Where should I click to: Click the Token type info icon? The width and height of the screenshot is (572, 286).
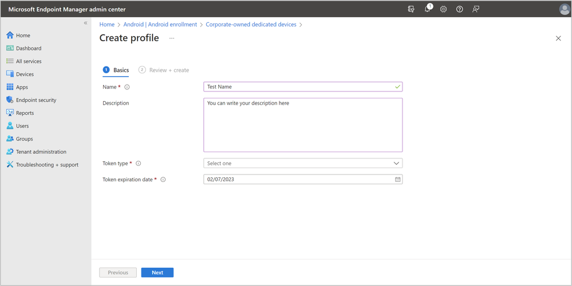138,164
